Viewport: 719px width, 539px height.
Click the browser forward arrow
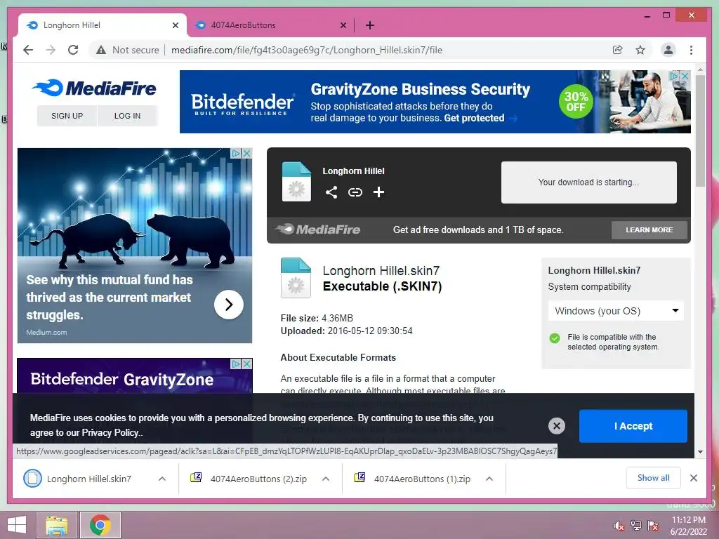click(51, 50)
